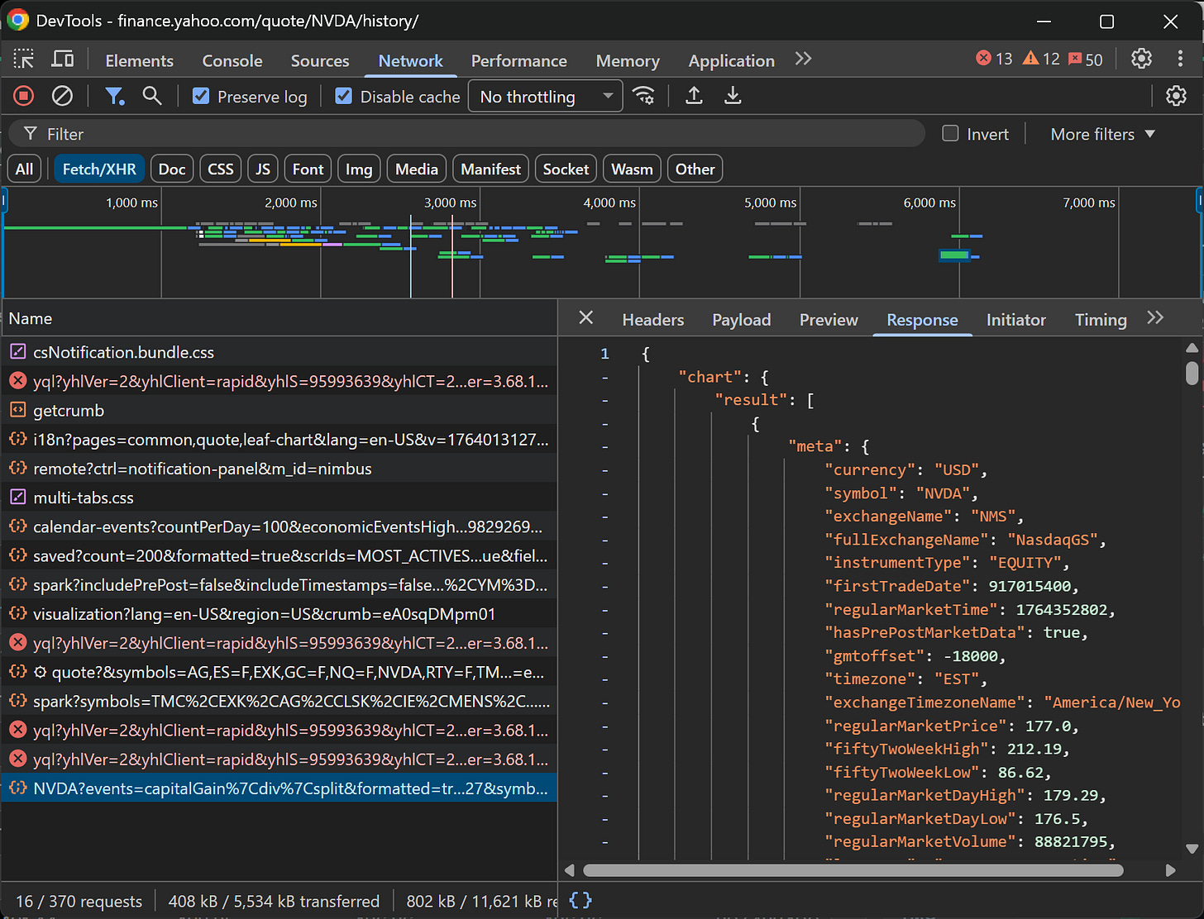
Task: Activate the inspect element tool
Action: (x=24, y=59)
